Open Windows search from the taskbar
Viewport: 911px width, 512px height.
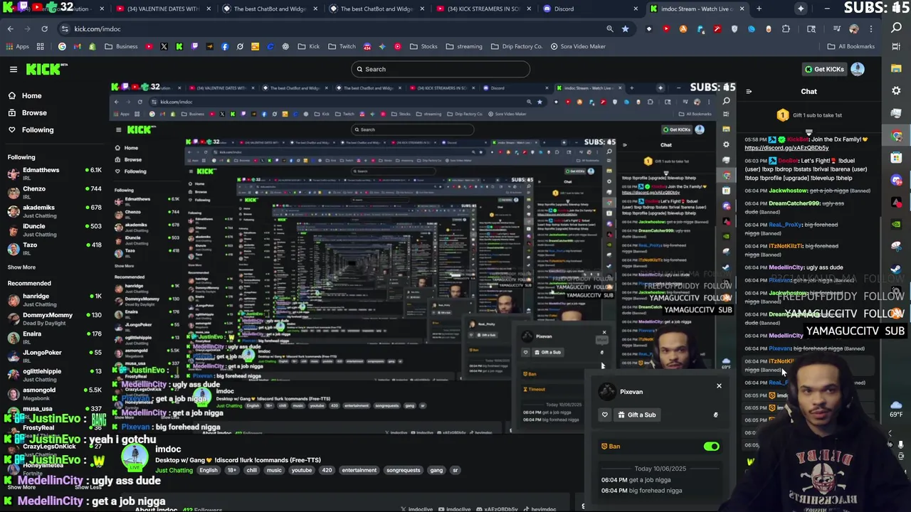point(896,28)
